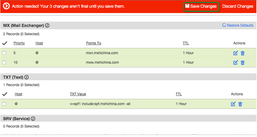Click Discard Changes
Image resolution: width=257 pixels, height=137 pixels.
click(238, 6)
